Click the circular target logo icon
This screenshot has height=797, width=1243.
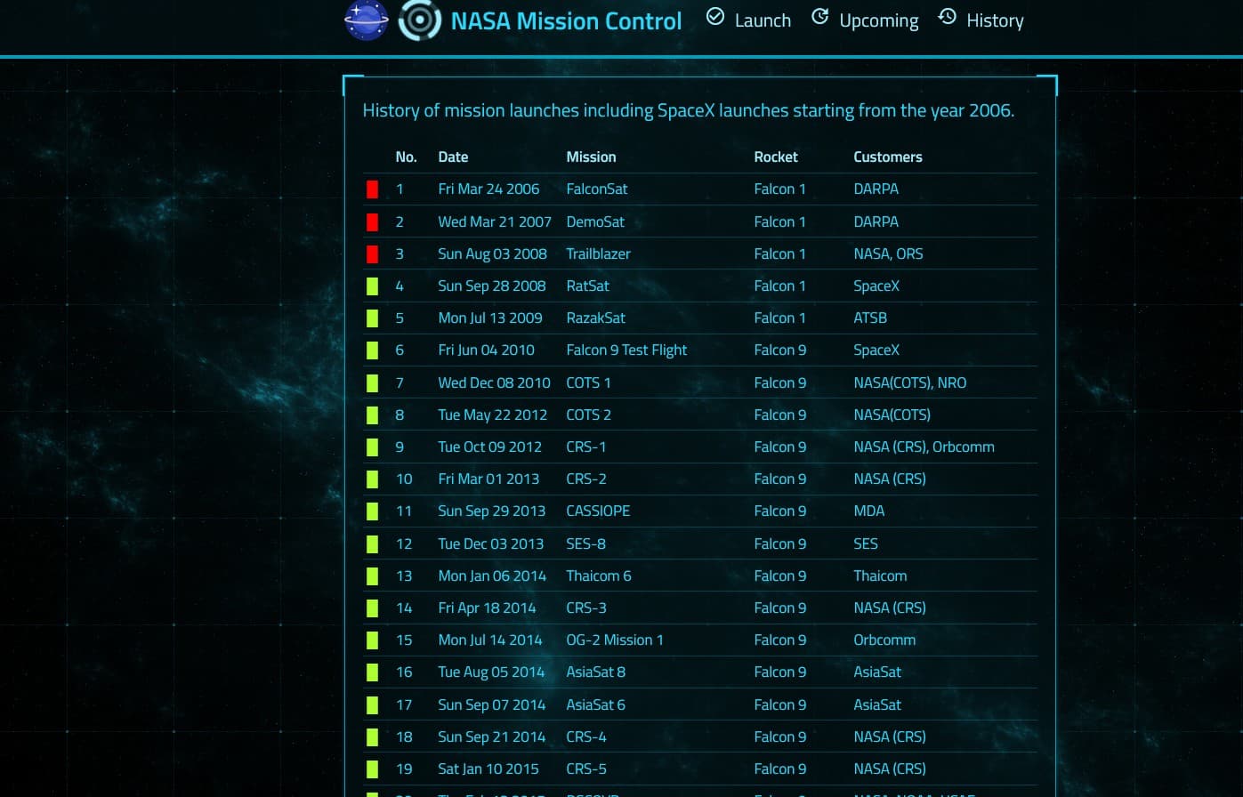[420, 20]
